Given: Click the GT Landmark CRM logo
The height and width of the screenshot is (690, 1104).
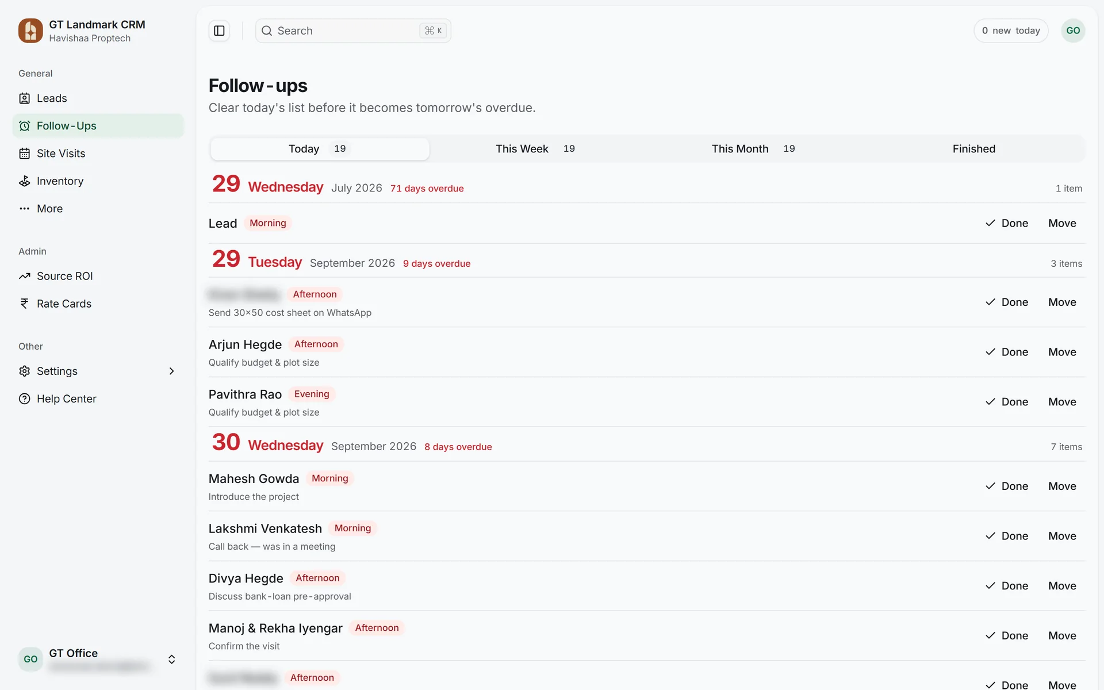Looking at the screenshot, I should click(x=30, y=30).
